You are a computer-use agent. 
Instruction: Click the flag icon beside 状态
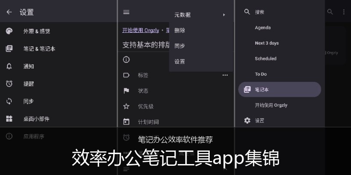click(x=126, y=91)
